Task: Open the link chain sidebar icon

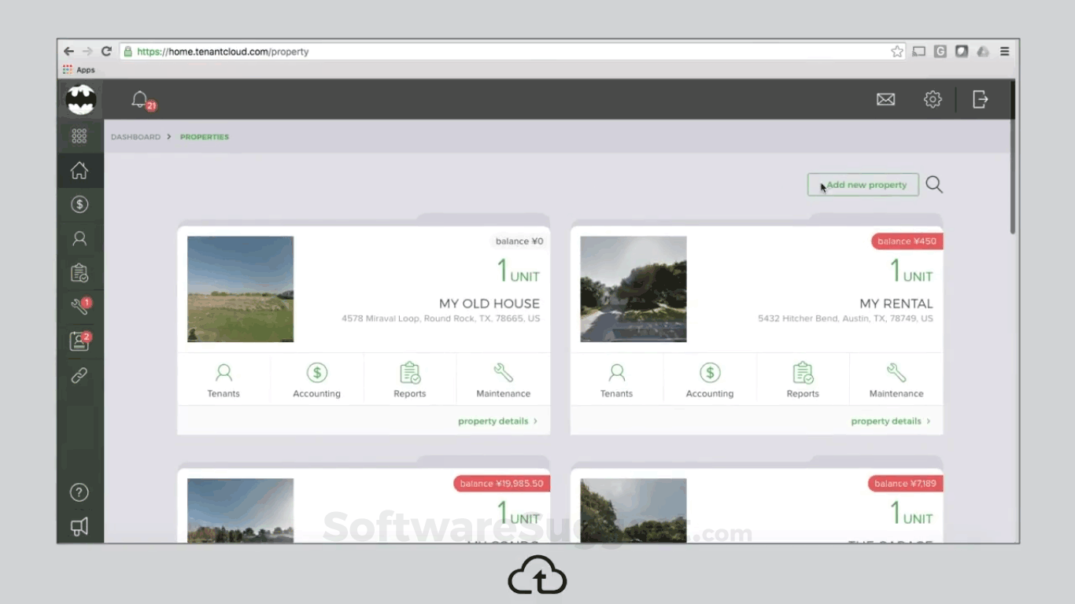Action: click(79, 375)
